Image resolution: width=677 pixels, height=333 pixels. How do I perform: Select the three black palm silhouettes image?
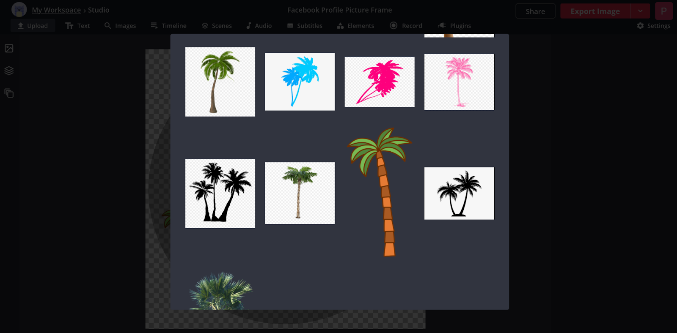click(x=220, y=194)
